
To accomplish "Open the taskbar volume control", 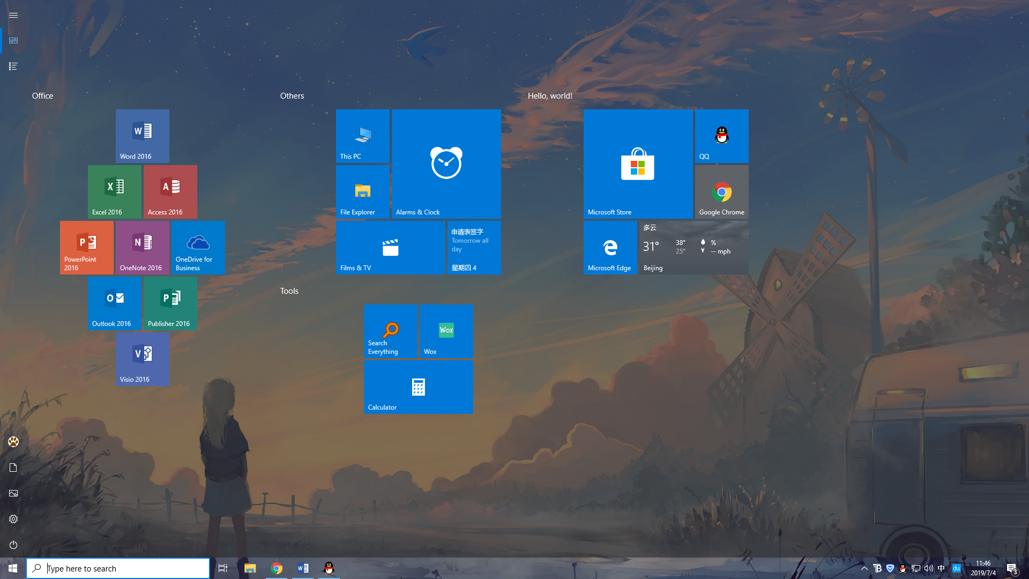I will coord(928,568).
